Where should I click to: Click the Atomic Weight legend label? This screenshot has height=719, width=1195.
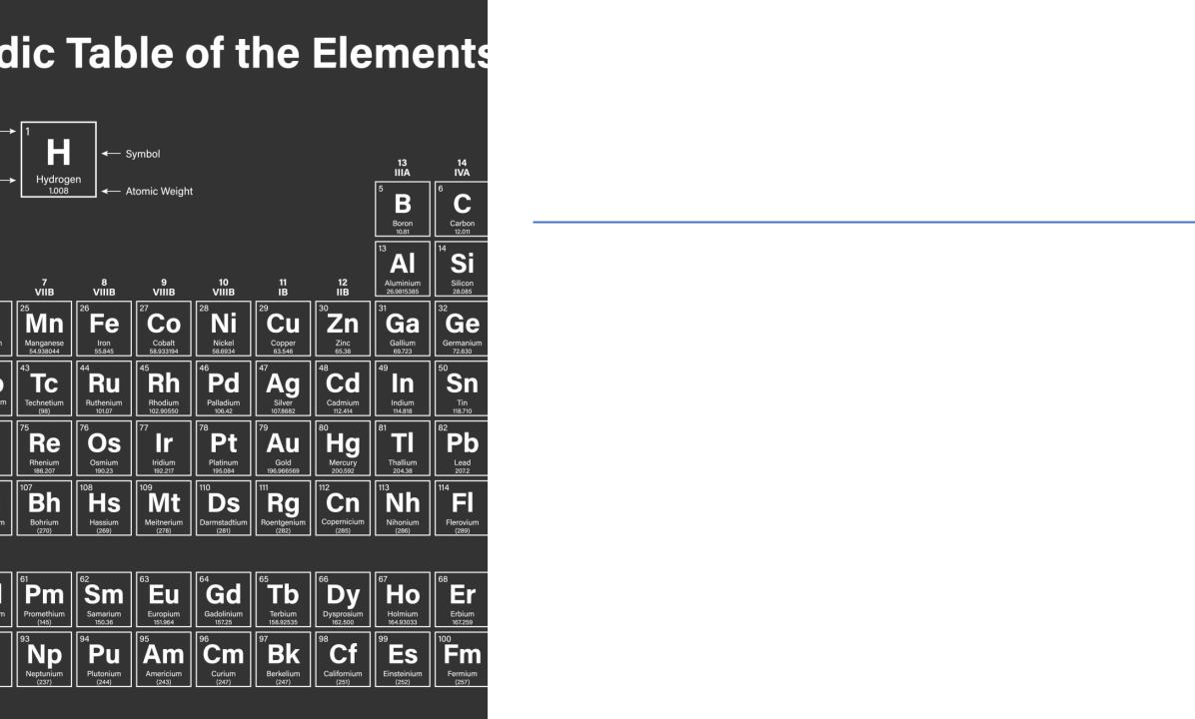coord(159,191)
